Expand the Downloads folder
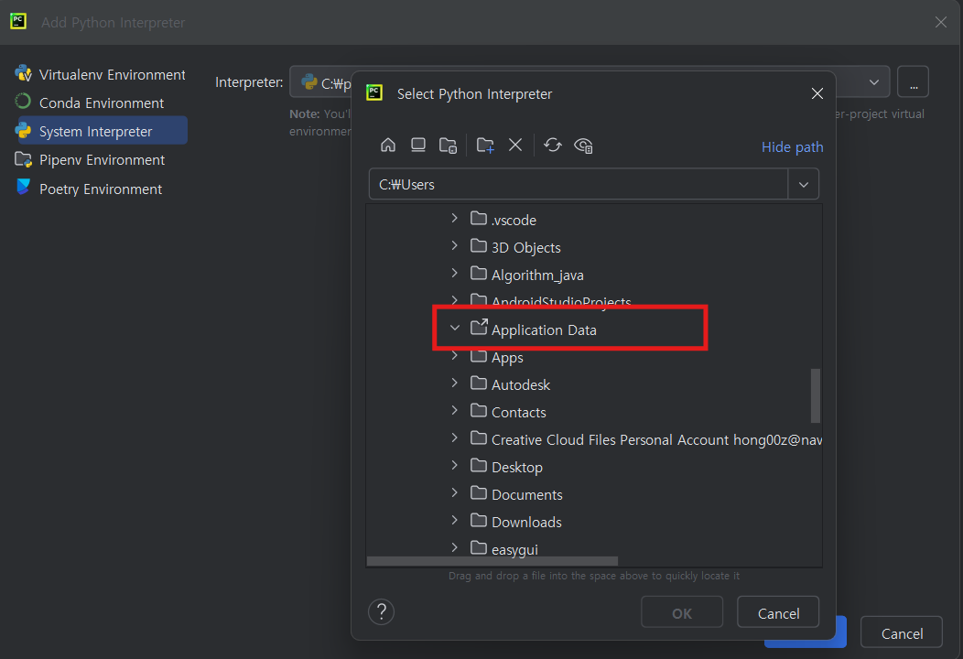Screen dimensions: 963x659 [x=454, y=520]
